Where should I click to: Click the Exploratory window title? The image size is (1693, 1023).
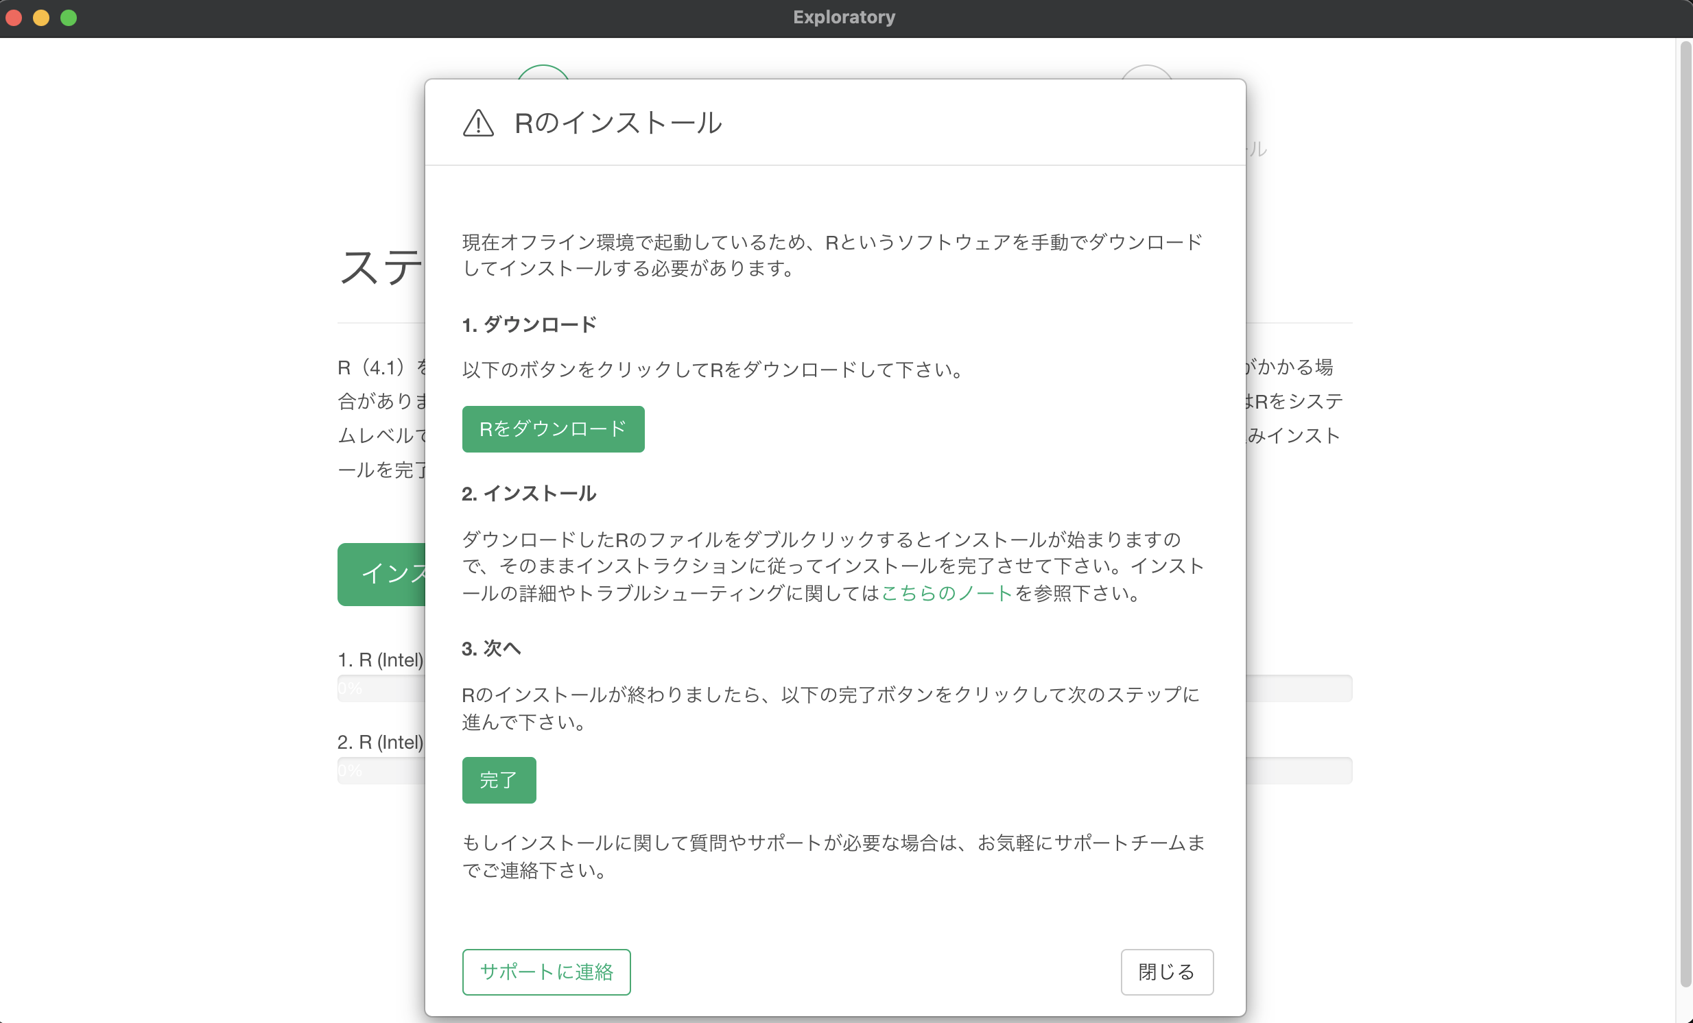[844, 17]
